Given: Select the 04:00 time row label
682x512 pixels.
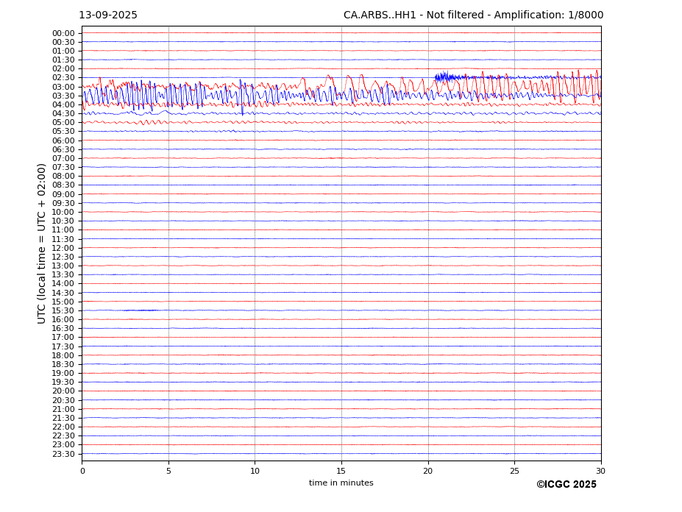Looking at the screenshot, I should [63, 105].
